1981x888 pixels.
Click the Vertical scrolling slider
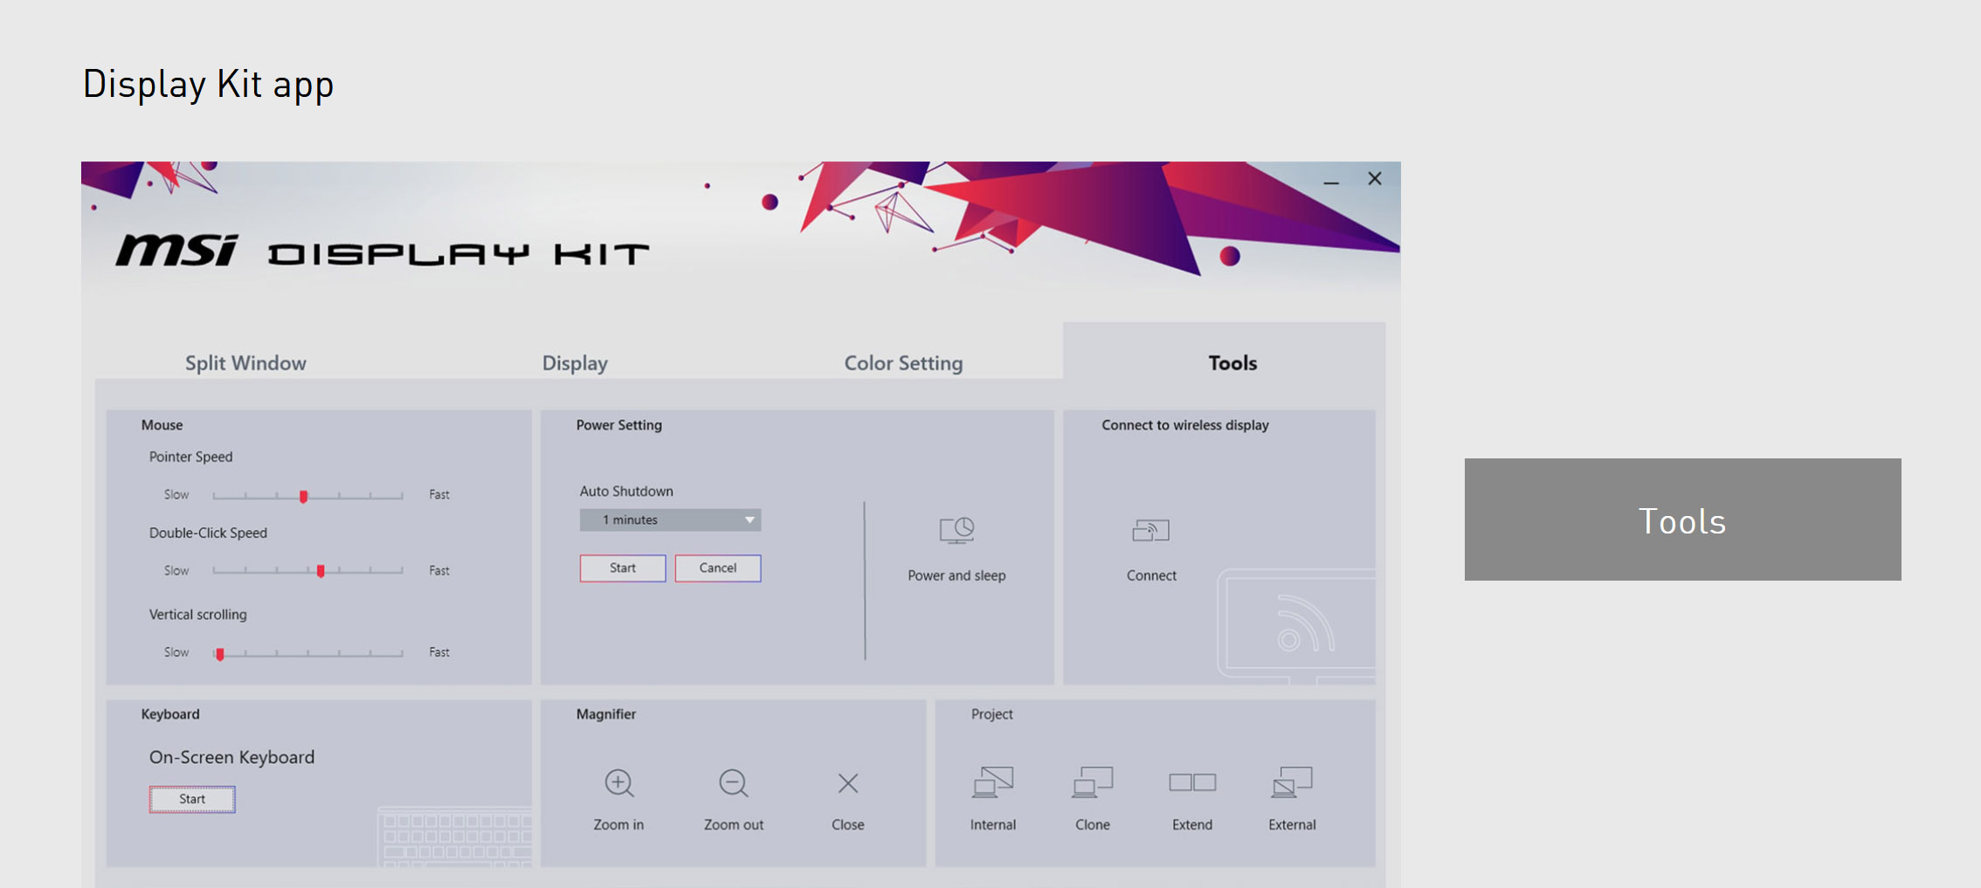[x=307, y=653]
